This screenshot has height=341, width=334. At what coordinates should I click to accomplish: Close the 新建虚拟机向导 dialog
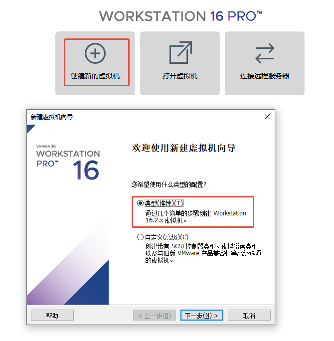click(x=267, y=117)
